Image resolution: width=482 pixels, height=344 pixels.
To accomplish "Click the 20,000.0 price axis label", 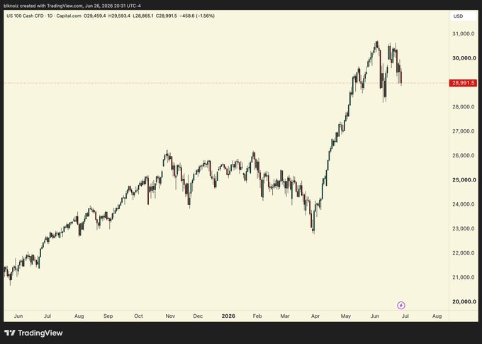I will [464, 301].
